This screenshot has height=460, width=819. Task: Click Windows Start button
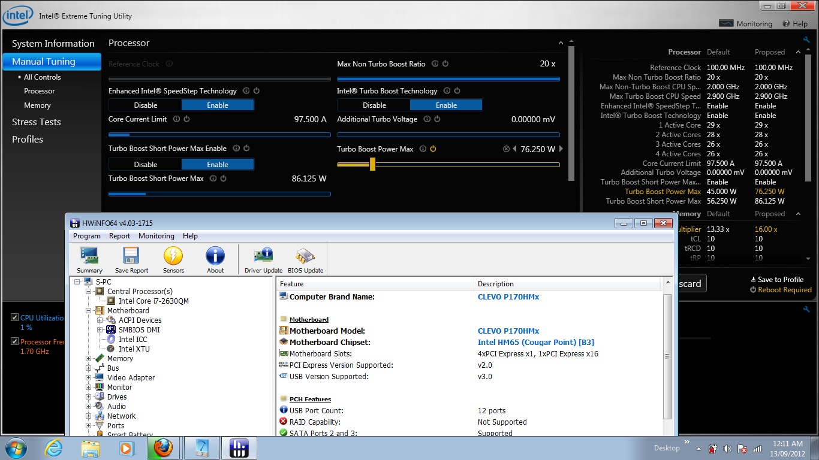[x=16, y=447]
